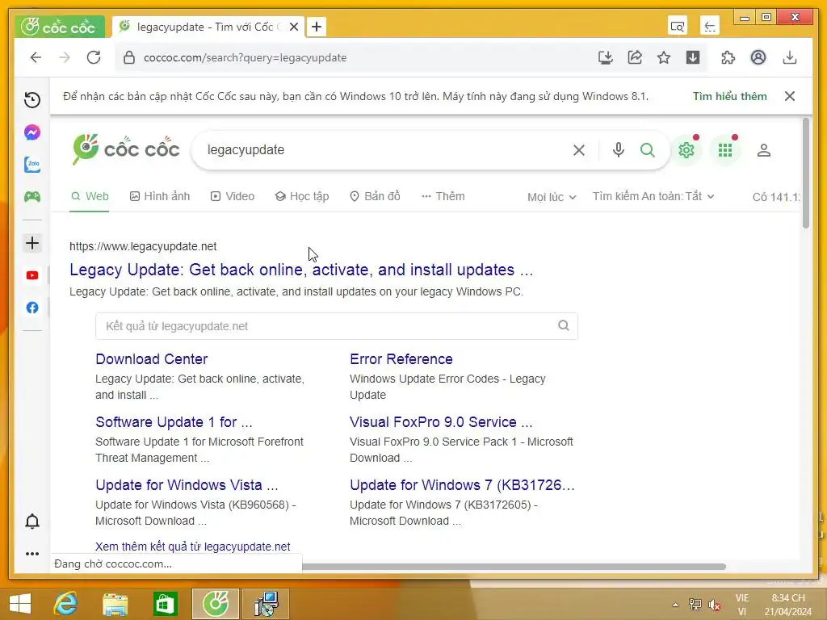Open File Explorer from taskbar
This screenshot has width=827, height=620.
(115, 604)
